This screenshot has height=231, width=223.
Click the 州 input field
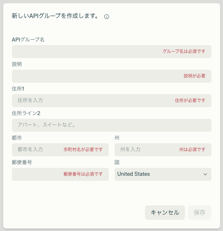click(x=163, y=150)
